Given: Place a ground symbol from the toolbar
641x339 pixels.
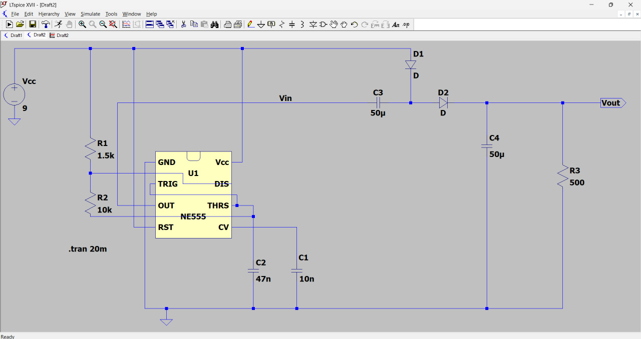Looking at the screenshot, I should point(261,24).
